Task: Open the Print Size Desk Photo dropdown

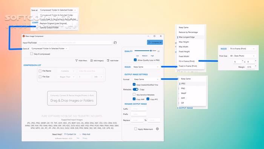Action: tap(242, 56)
